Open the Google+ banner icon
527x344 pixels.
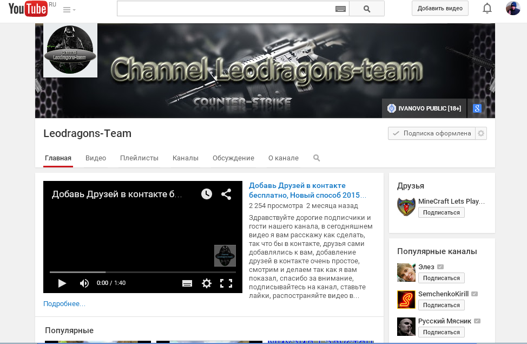click(x=477, y=108)
